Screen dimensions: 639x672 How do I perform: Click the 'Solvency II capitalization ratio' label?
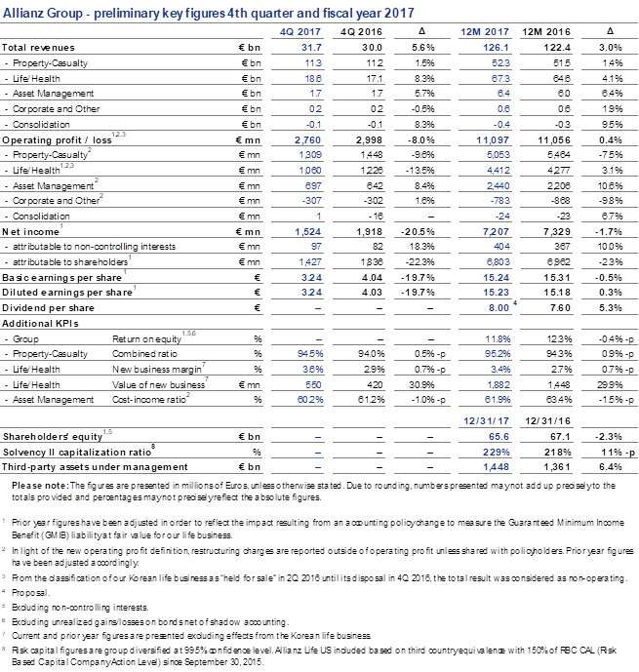pyautogui.click(x=77, y=453)
